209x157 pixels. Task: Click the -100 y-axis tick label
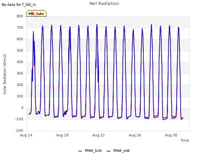coord(19,119)
